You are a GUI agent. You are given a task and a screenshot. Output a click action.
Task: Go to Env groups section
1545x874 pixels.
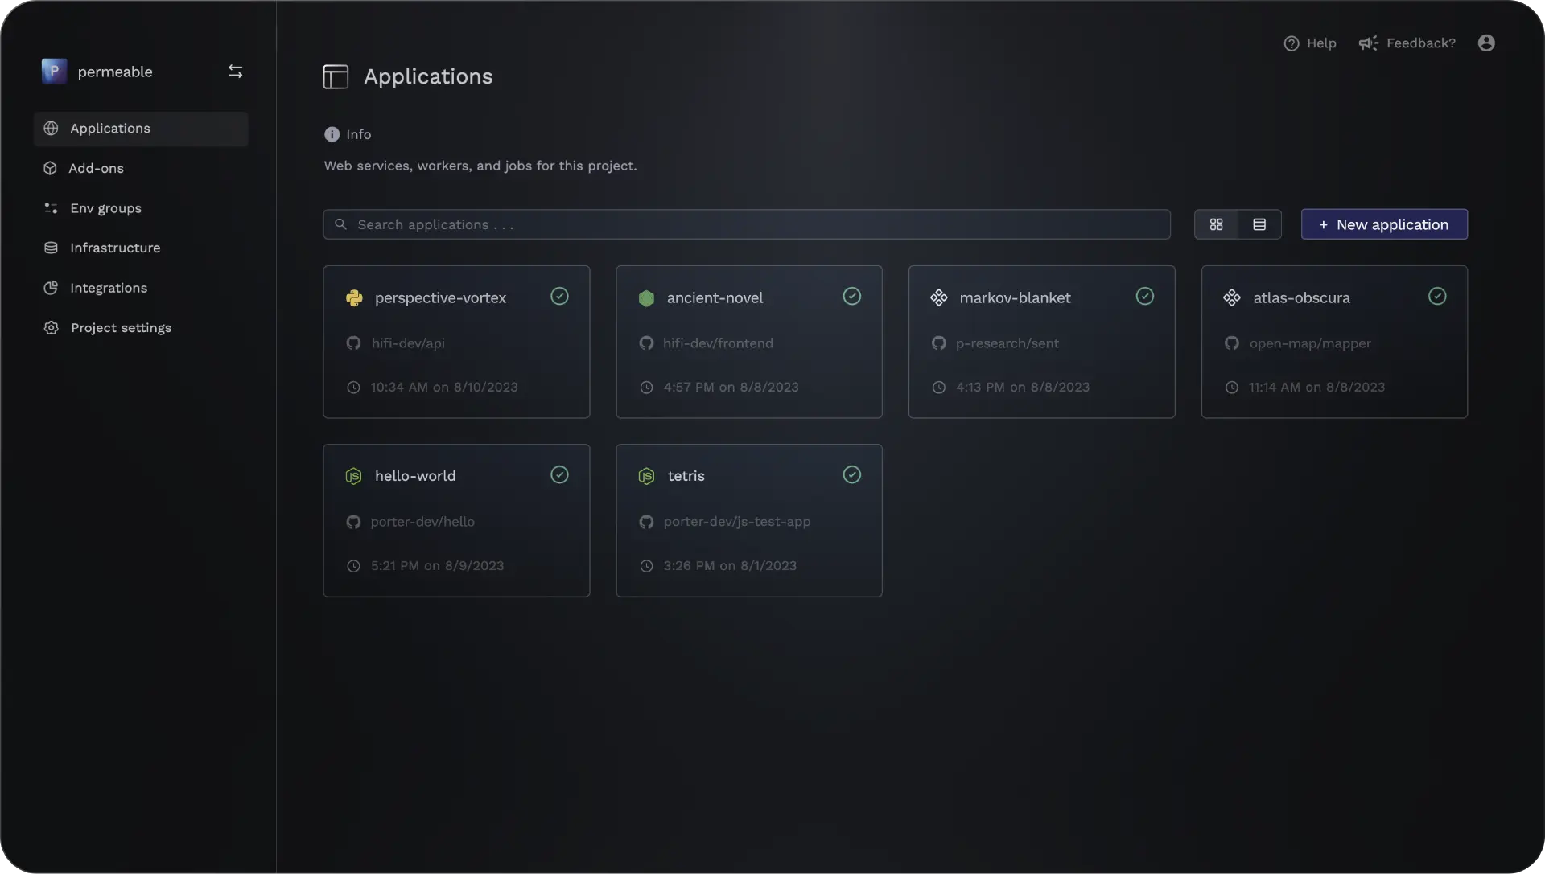click(105, 208)
